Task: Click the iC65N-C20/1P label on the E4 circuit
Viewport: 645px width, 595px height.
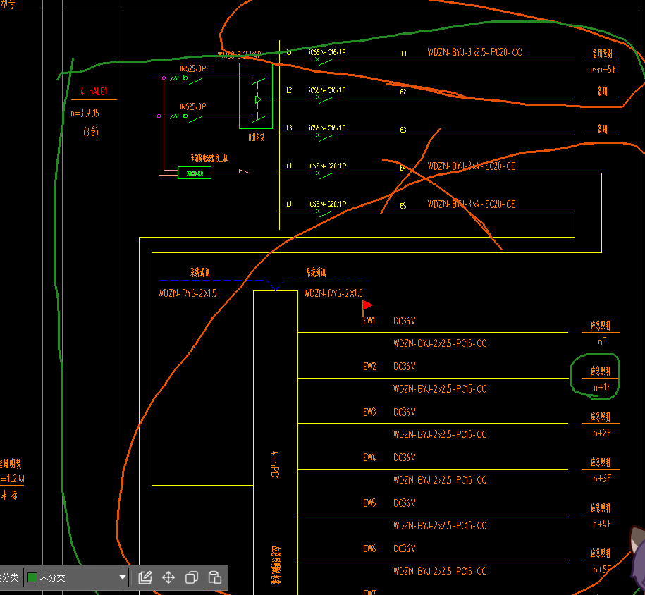Action: click(x=328, y=166)
